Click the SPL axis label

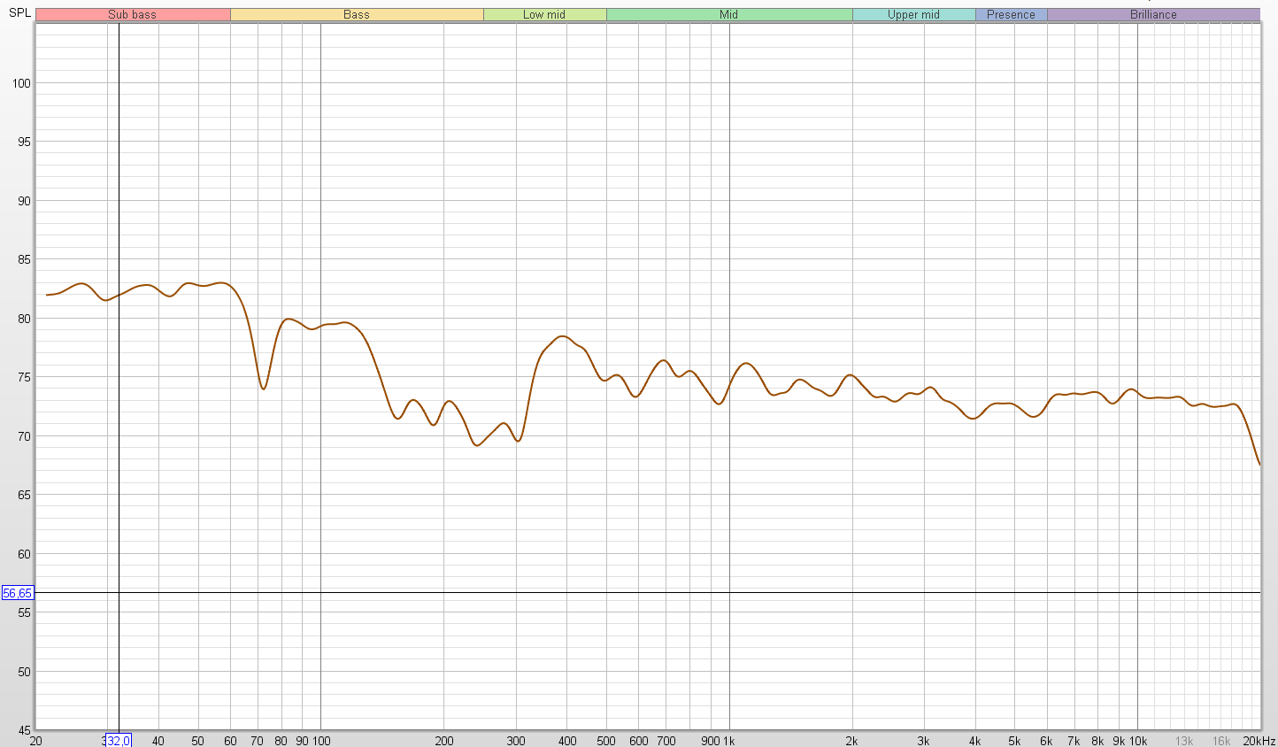(x=19, y=13)
